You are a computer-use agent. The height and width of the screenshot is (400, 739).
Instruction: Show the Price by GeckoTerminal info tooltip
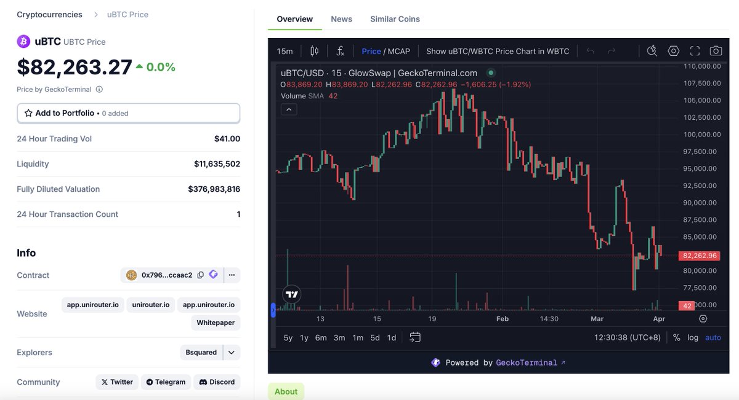tap(99, 89)
